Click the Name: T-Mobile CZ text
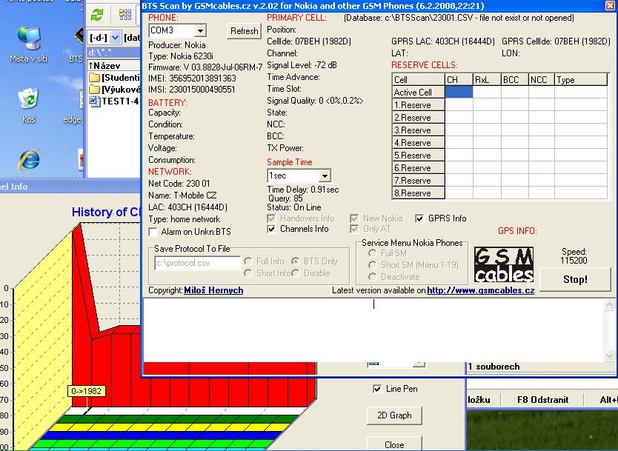The width and height of the screenshot is (618, 451). tap(182, 196)
